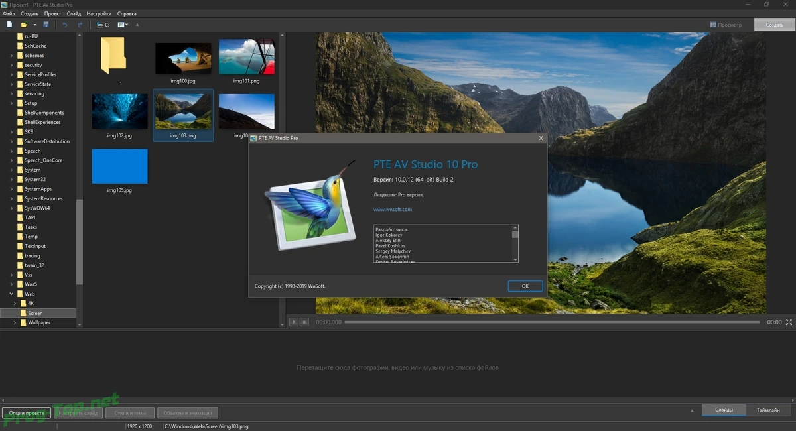The width and height of the screenshot is (796, 431).
Task: Click the developers list scroll-up arrow
Action: (515, 228)
